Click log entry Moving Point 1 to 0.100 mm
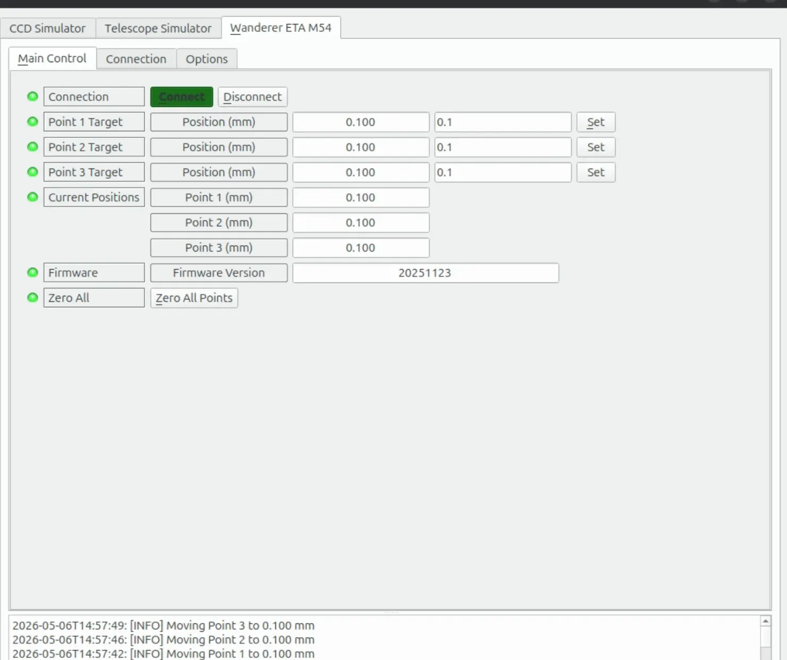This screenshot has height=660, width=787. 164,654
